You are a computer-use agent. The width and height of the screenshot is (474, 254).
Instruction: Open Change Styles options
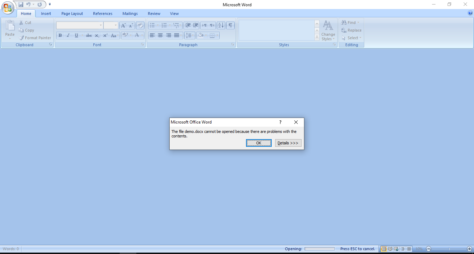pyautogui.click(x=328, y=31)
